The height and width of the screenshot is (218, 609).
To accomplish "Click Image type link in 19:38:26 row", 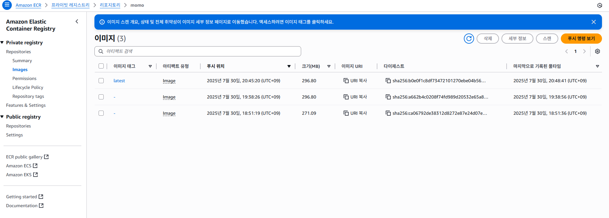I will (x=169, y=97).
